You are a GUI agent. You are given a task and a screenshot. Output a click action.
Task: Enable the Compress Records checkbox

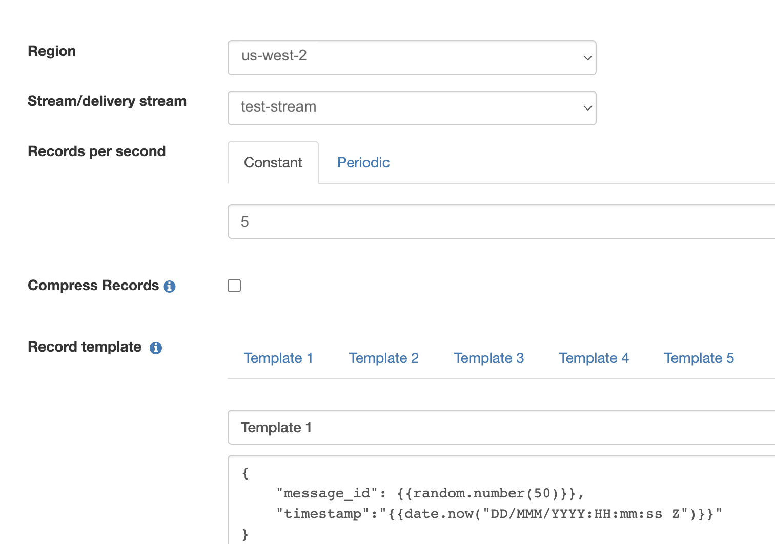click(234, 286)
